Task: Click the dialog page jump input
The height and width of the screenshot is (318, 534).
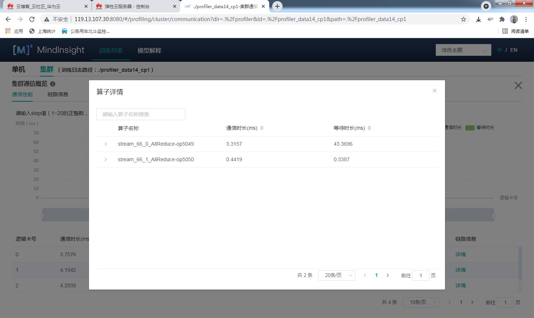Action: (421, 275)
